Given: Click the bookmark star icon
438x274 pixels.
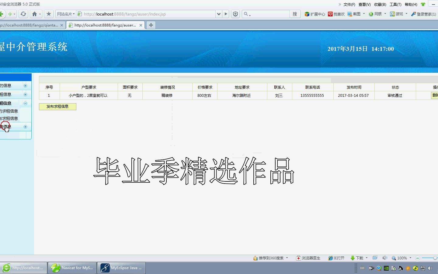Looking at the screenshot, I should click(48, 14).
